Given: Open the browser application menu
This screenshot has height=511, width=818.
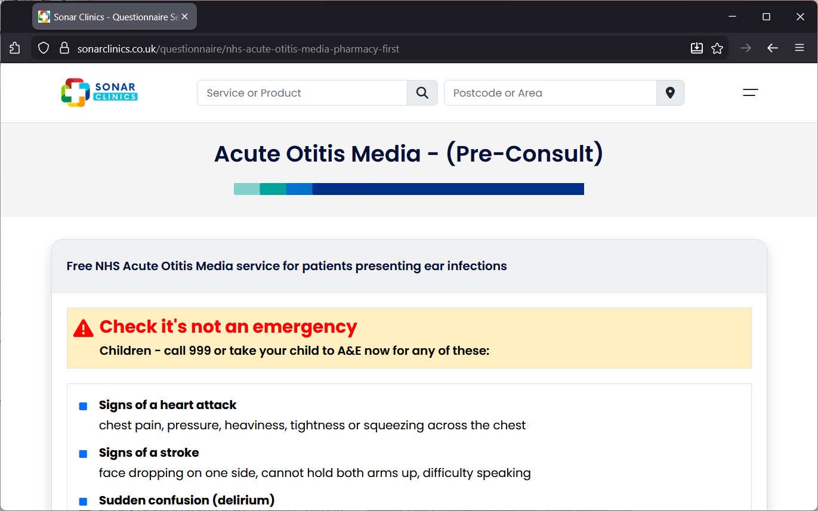Looking at the screenshot, I should point(800,48).
